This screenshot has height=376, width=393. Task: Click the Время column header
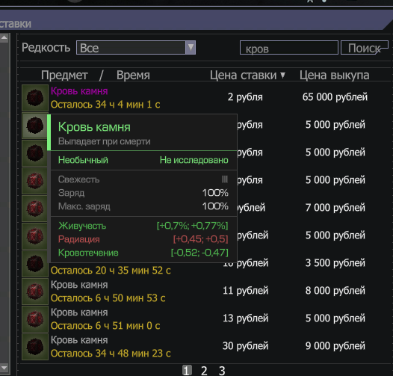pyautogui.click(x=133, y=75)
